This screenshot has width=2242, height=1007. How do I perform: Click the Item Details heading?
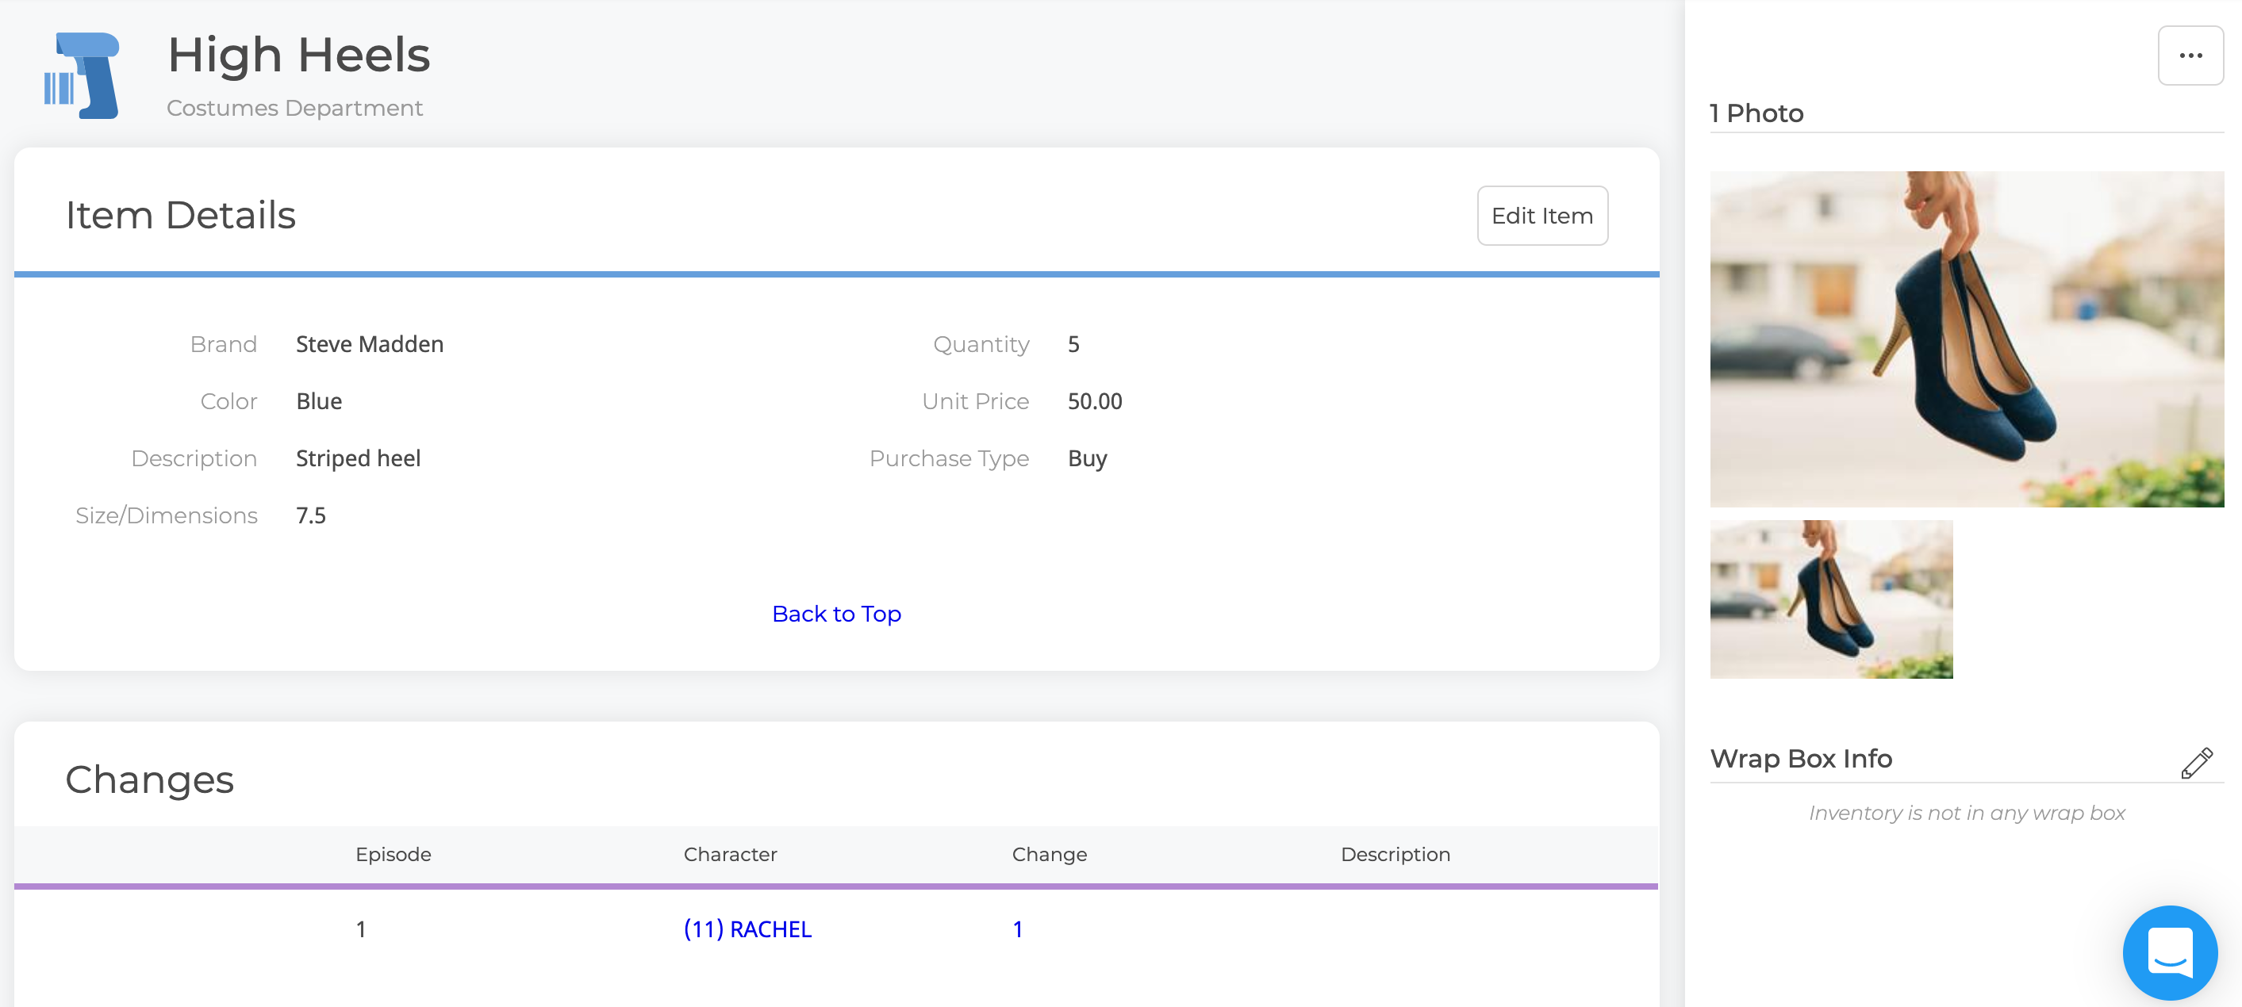(180, 215)
